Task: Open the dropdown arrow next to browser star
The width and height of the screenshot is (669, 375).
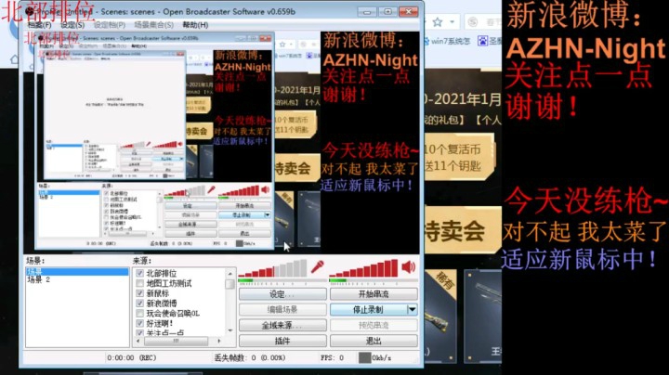Action: 452,21
